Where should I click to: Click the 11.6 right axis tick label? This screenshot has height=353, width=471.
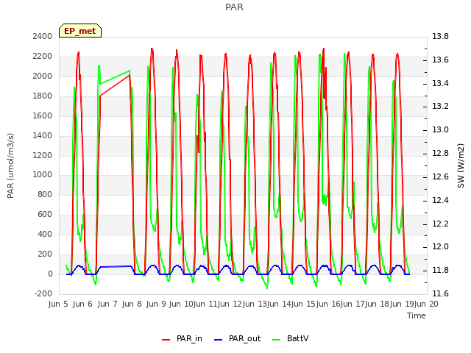[440, 293]
